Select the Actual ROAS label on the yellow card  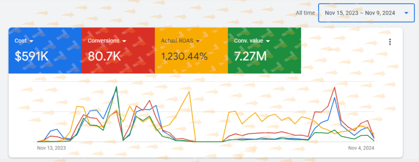coord(177,41)
